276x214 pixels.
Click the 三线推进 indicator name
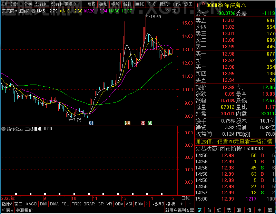coord(33,129)
